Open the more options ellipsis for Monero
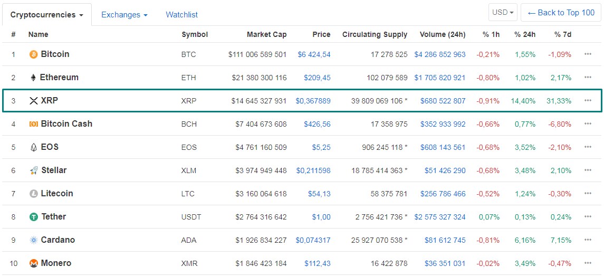Viewport: 604px width, 276px height. pos(588,263)
